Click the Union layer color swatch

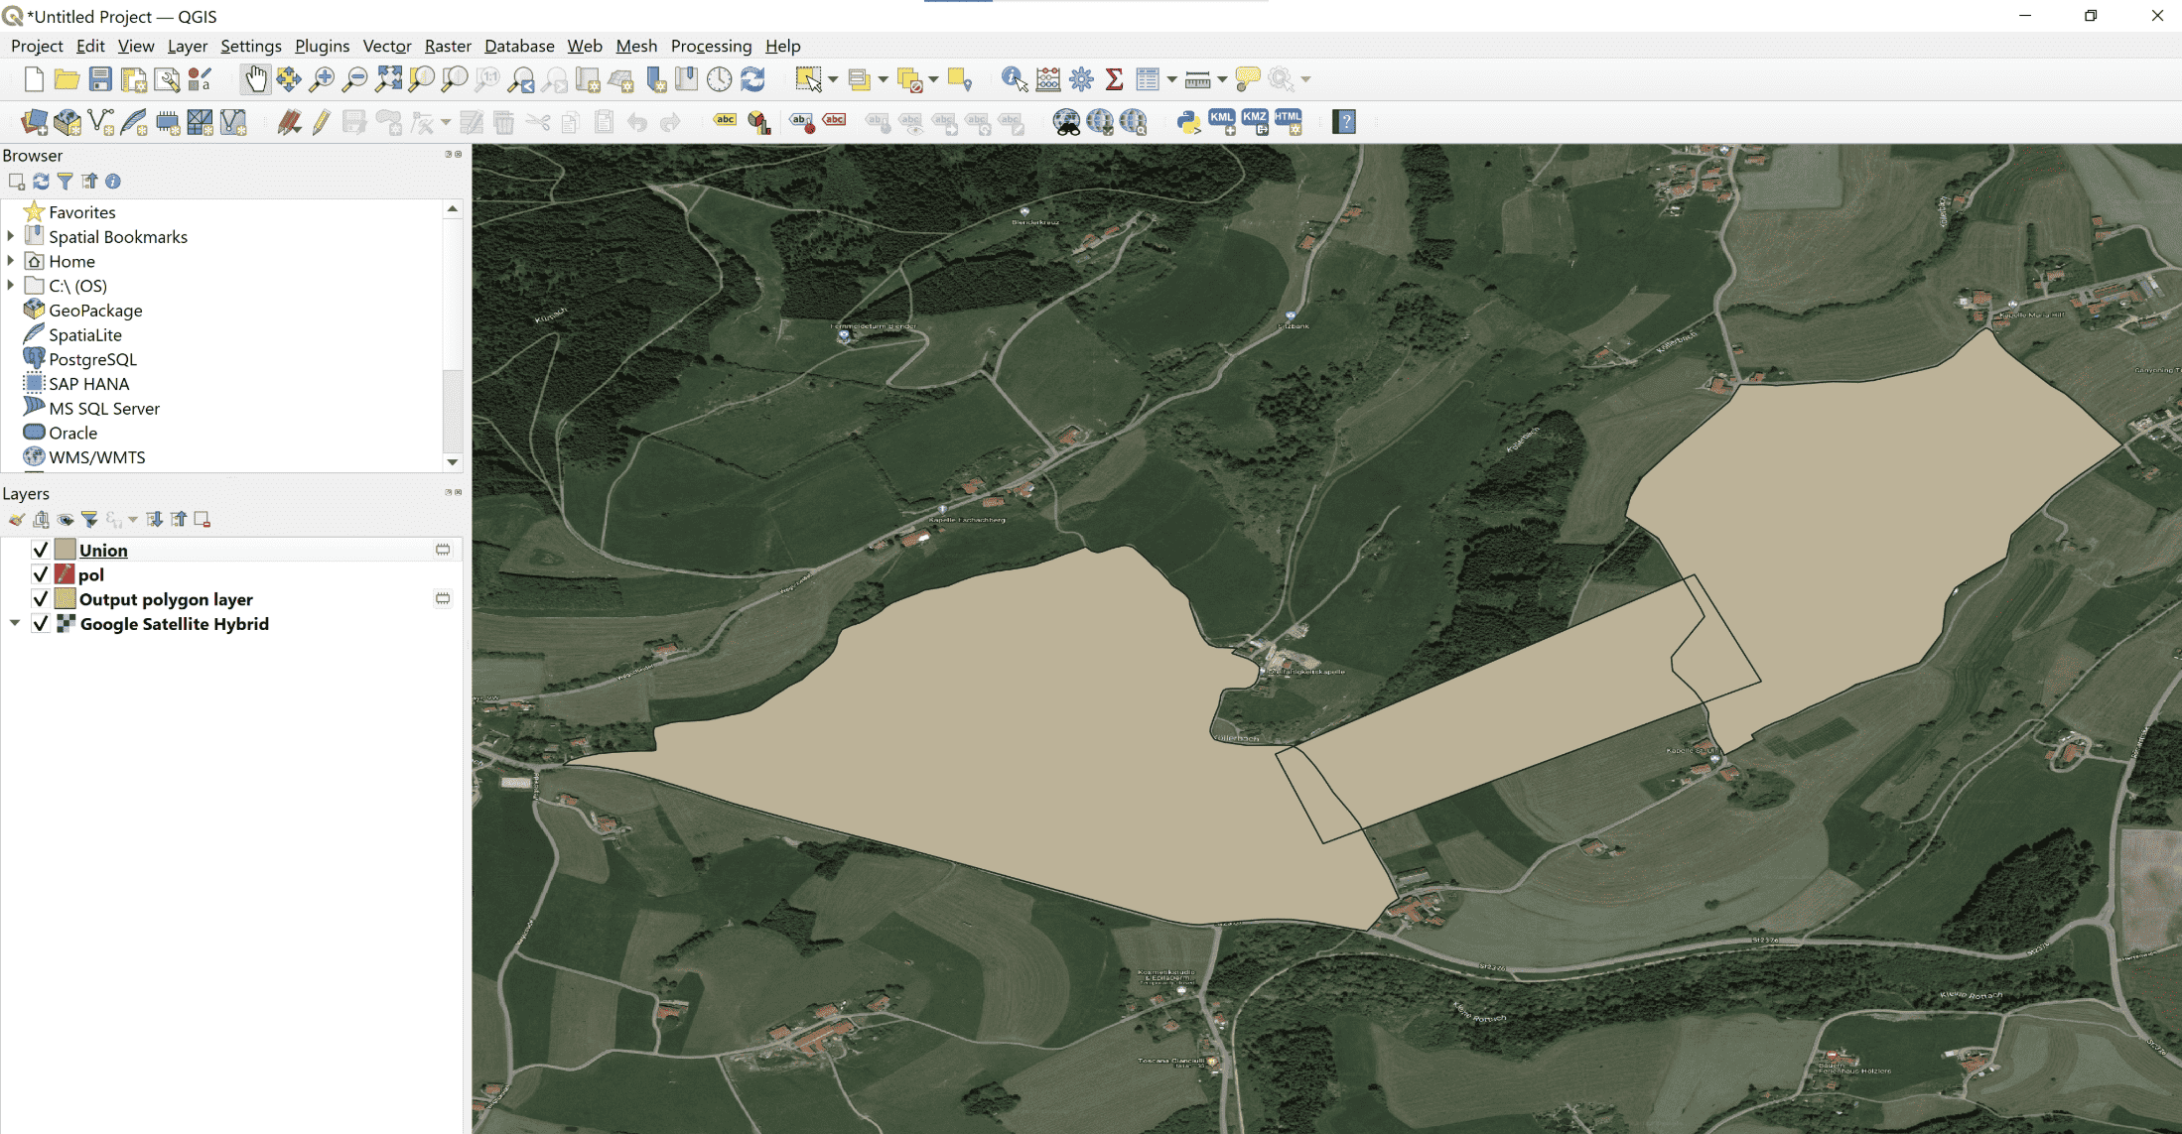click(66, 550)
